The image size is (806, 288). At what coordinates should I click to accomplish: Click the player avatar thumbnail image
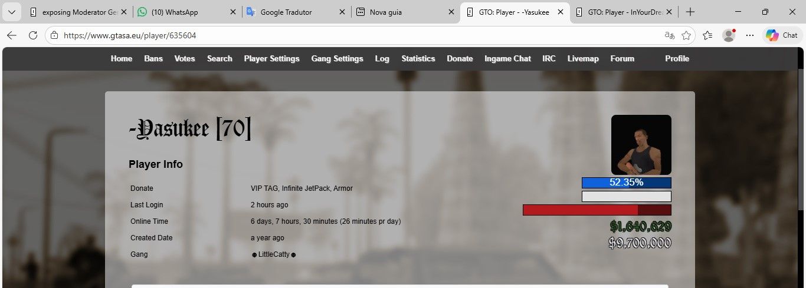(641, 144)
